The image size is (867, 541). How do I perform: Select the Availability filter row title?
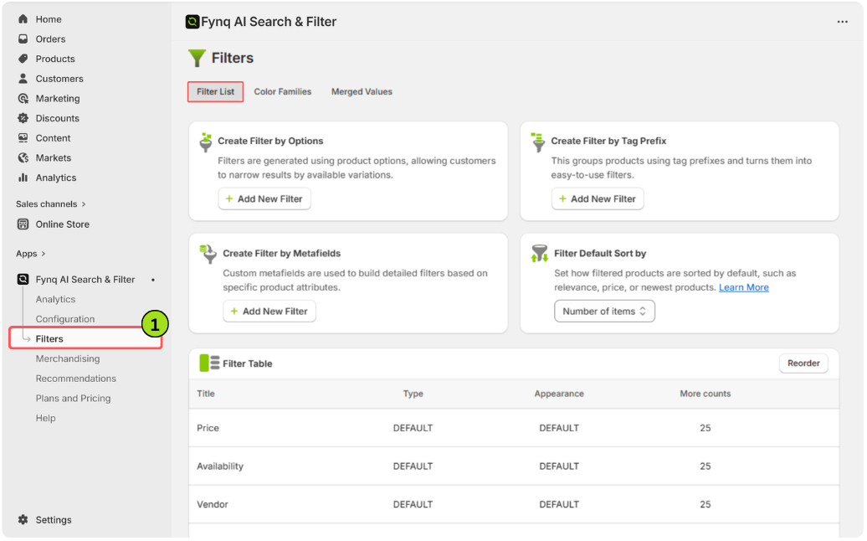point(221,466)
